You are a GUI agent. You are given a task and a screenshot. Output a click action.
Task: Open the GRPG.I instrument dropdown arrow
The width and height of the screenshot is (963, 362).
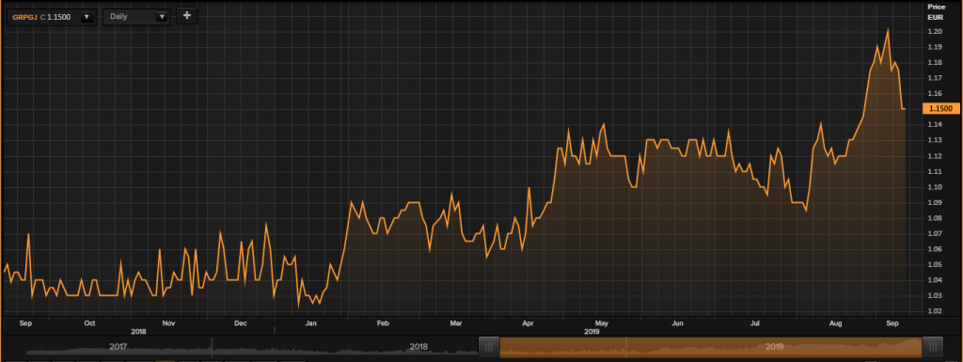[87, 17]
